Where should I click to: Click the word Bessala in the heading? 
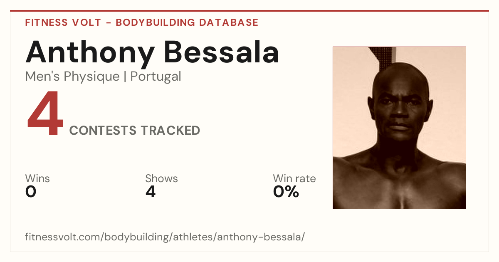[221, 52]
